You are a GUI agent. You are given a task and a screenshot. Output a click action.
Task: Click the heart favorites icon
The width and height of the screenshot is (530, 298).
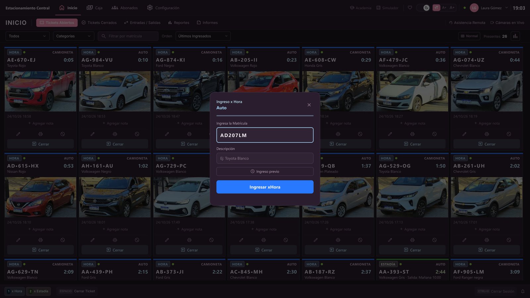point(410,8)
